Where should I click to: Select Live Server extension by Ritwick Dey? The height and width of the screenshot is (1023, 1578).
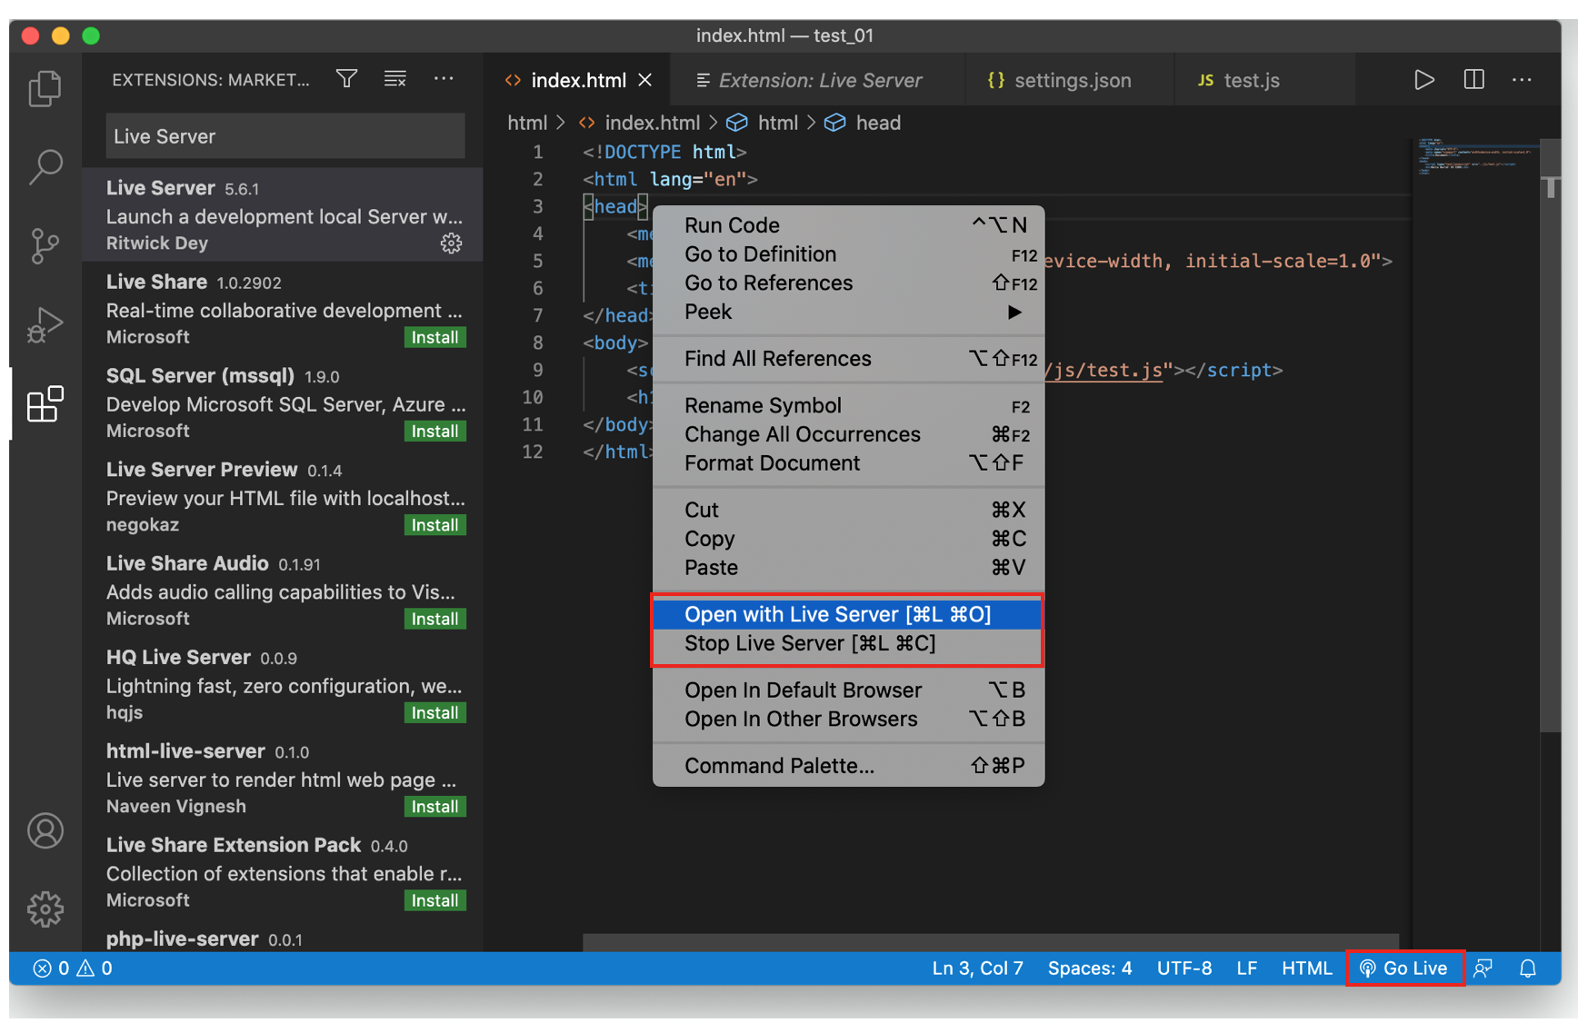tap(283, 214)
